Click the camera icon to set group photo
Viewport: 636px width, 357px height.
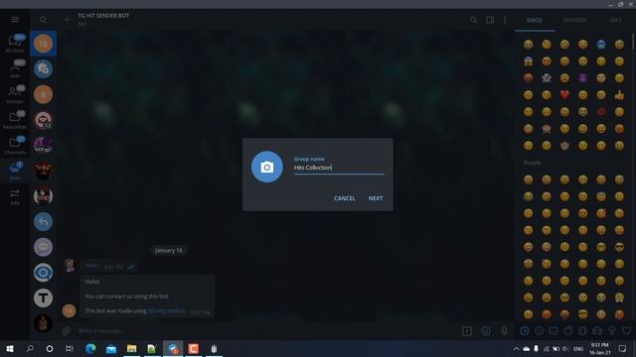point(267,167)
